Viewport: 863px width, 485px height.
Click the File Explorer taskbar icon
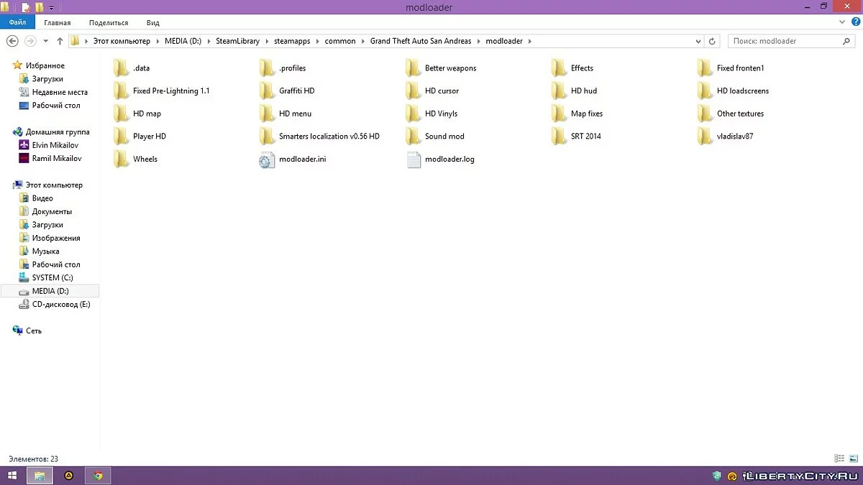[x=40, y=476]
